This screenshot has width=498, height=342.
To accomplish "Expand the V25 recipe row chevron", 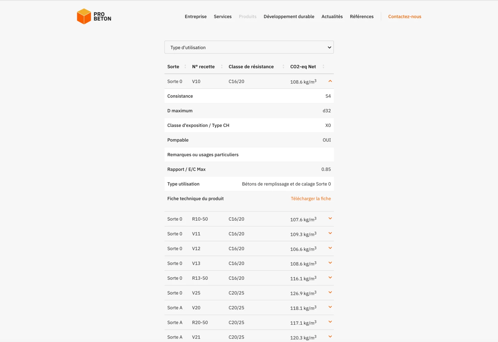I will [x=330, y=292].
